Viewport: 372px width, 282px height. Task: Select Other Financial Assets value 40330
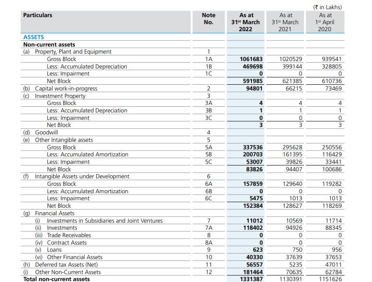(254, 257)
